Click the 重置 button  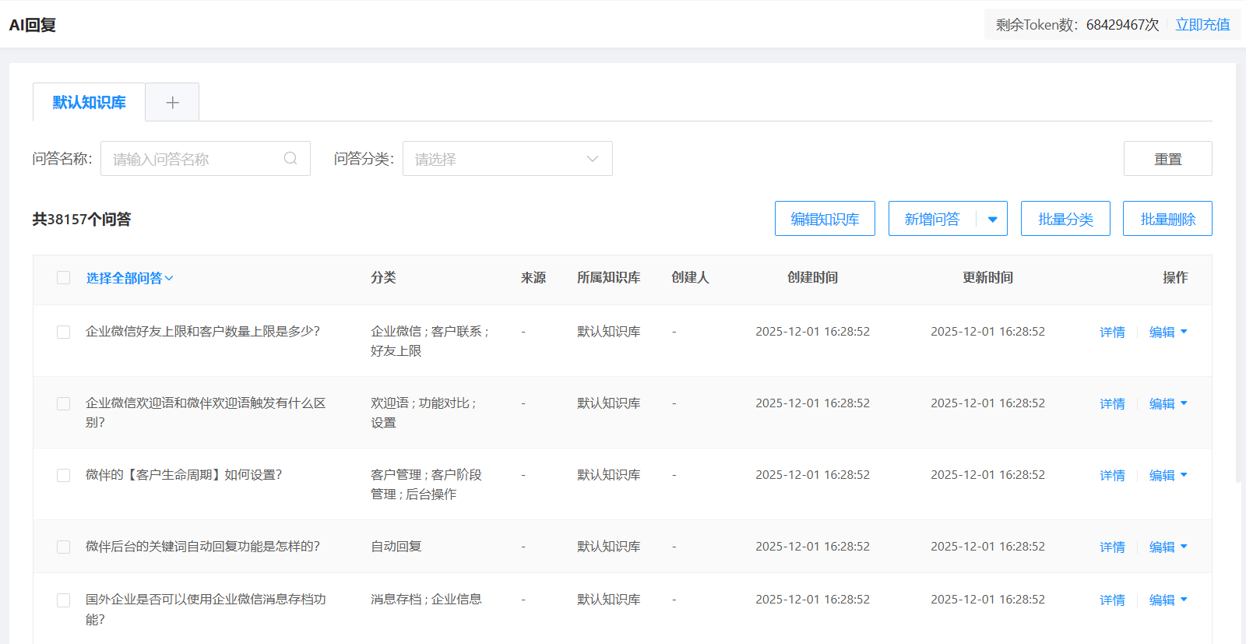point(1167,159)
